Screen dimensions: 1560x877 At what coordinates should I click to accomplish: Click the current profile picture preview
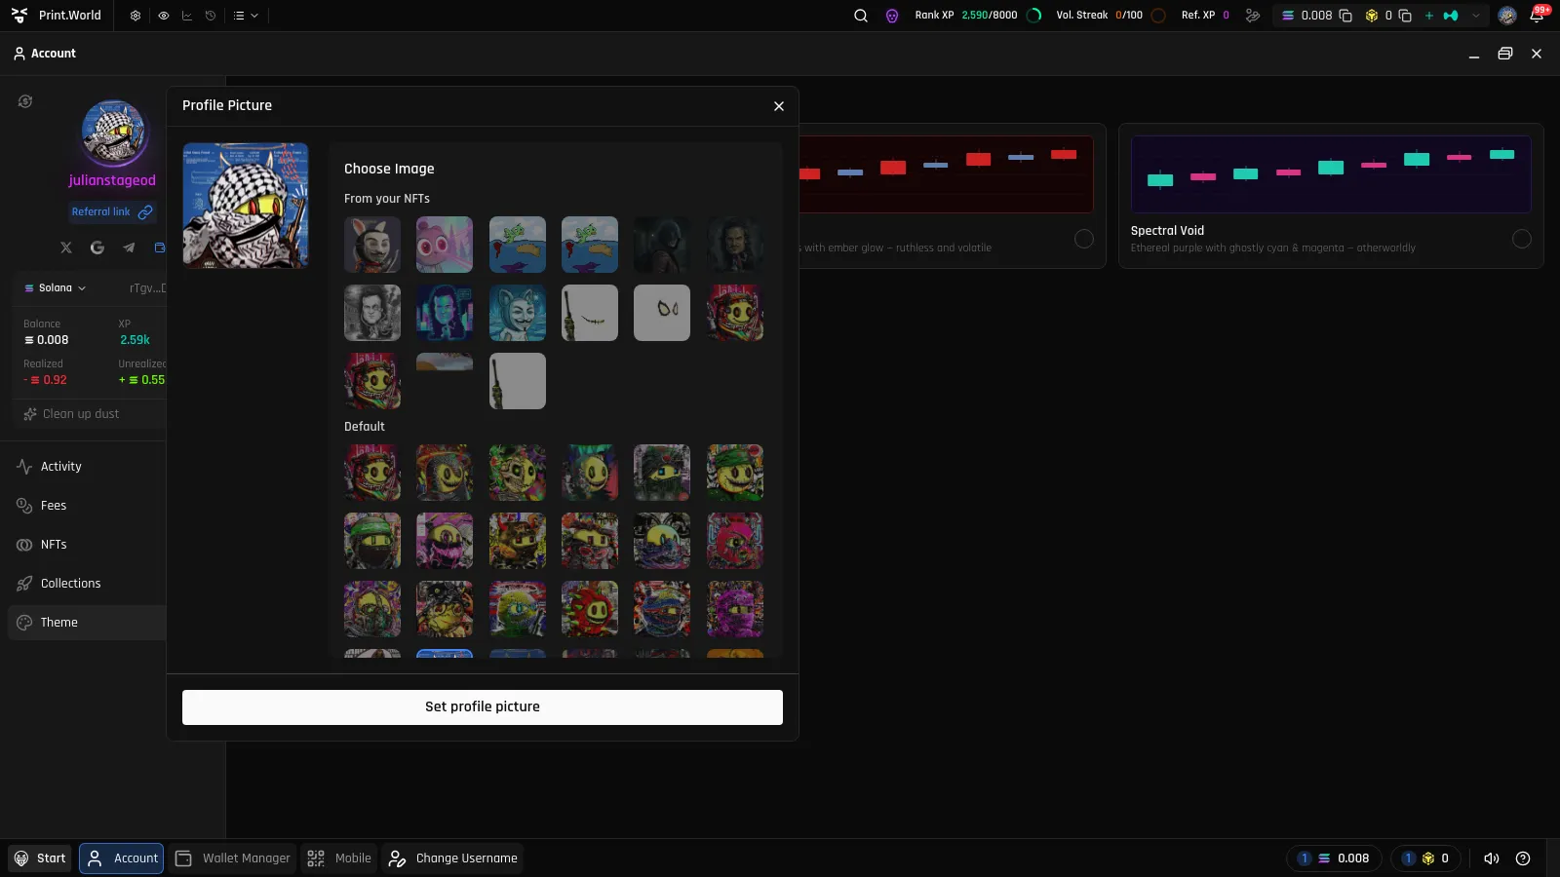click(246, 206)
